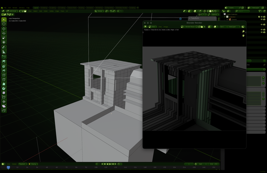Open the Mesh menu in viewport header

[x=45, y=11]
